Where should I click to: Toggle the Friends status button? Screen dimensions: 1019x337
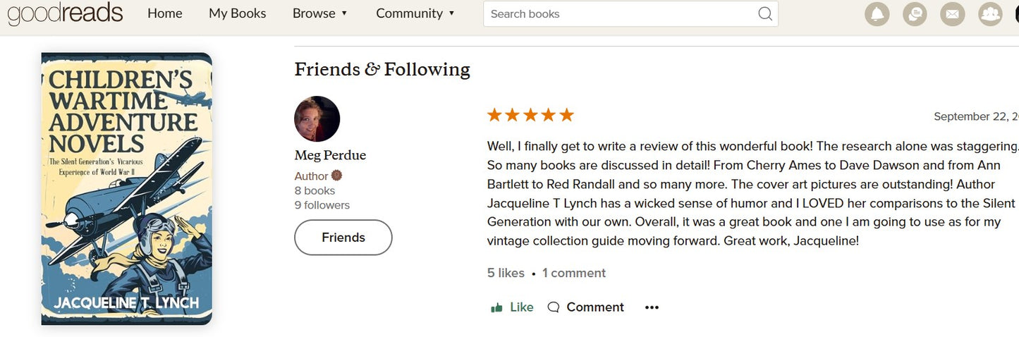[x=343, y=238]
